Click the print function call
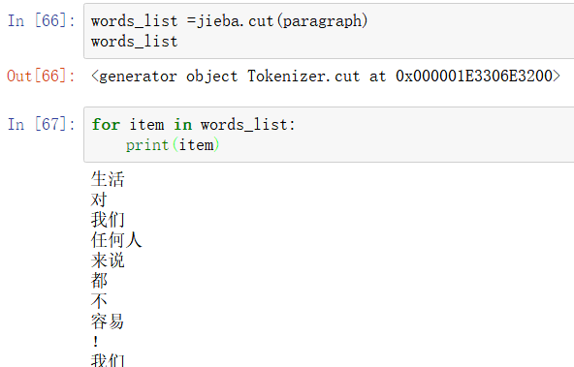The image size is (574, 367). click(147, 145)
